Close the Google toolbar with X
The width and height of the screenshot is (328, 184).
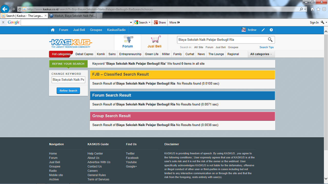pos(3,22)
